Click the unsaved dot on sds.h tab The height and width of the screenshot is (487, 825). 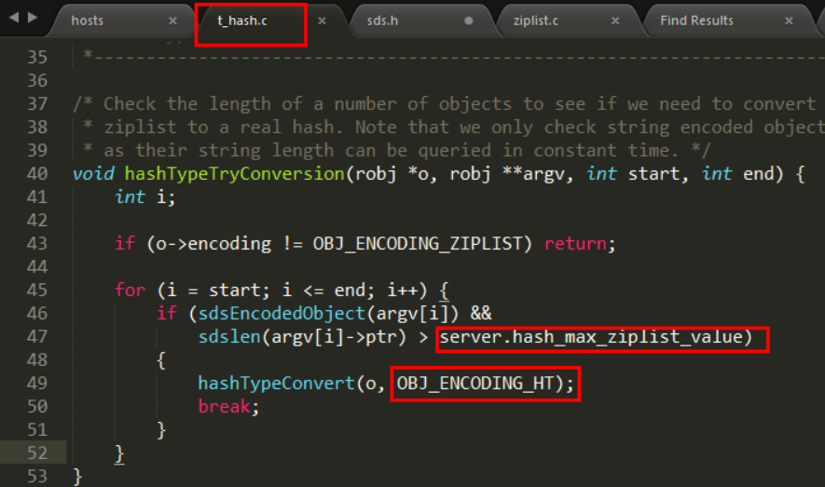tap(468, 20)
